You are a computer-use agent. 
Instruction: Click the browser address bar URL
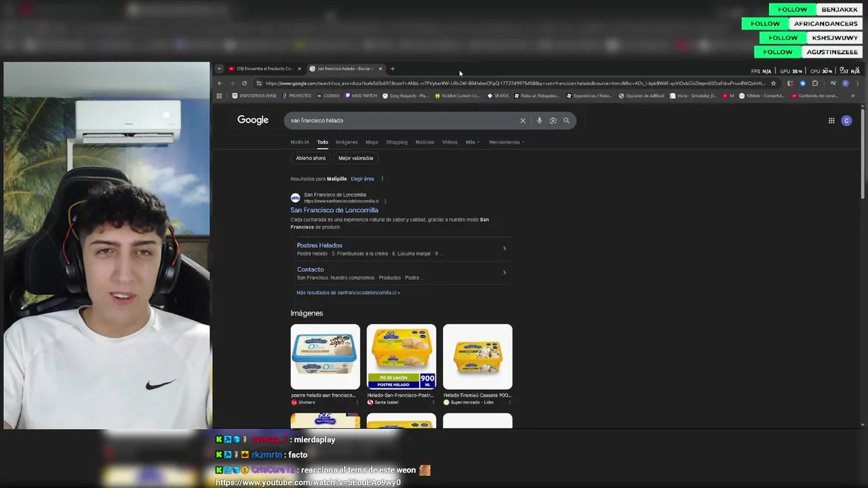pos(515,83)
